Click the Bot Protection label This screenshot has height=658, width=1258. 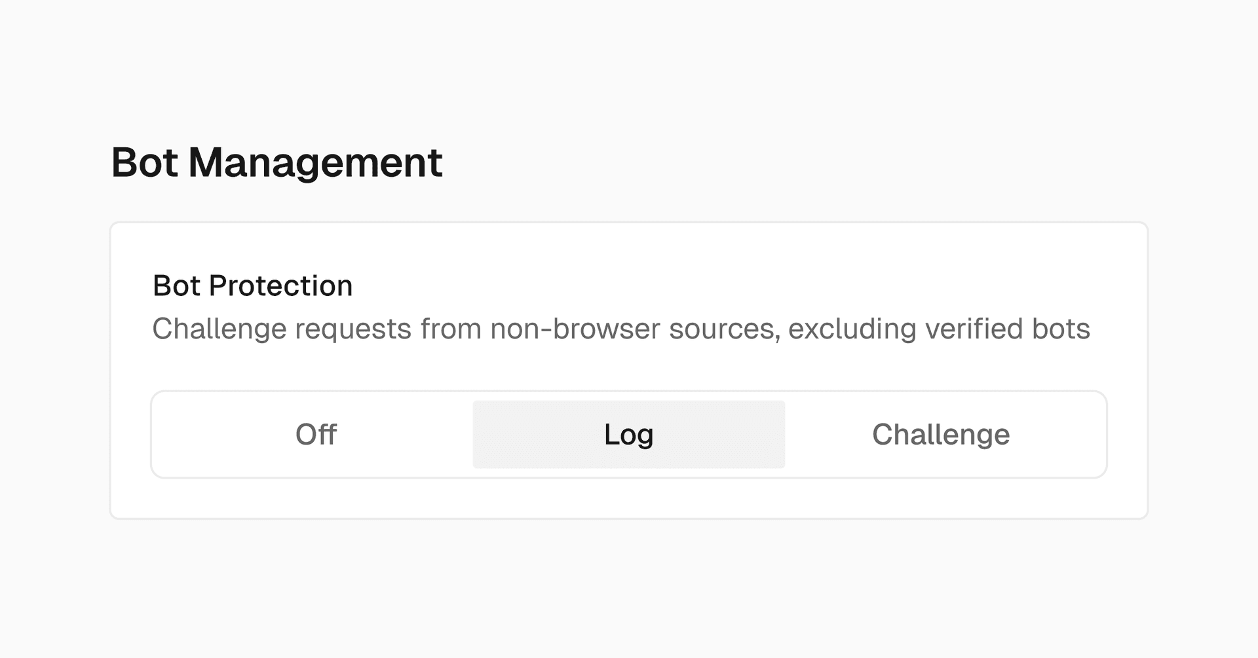252,285
